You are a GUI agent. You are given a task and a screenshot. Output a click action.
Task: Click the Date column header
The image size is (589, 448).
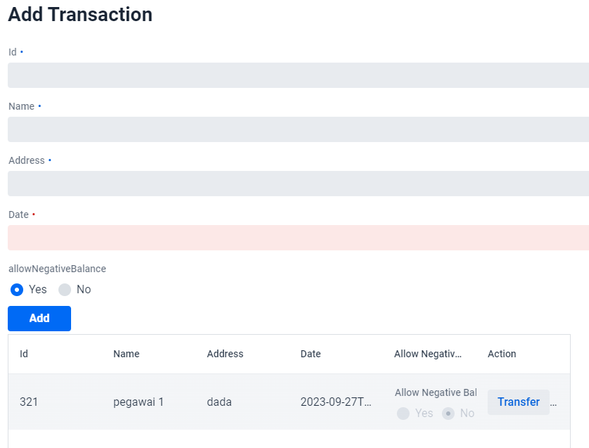[310, 354]
